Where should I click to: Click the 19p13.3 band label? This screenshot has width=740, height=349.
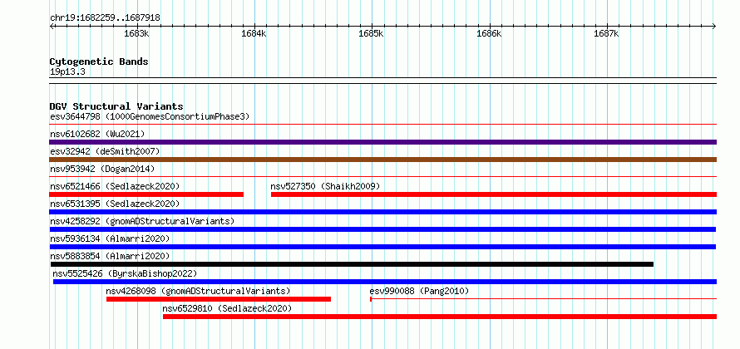(67, 72)
